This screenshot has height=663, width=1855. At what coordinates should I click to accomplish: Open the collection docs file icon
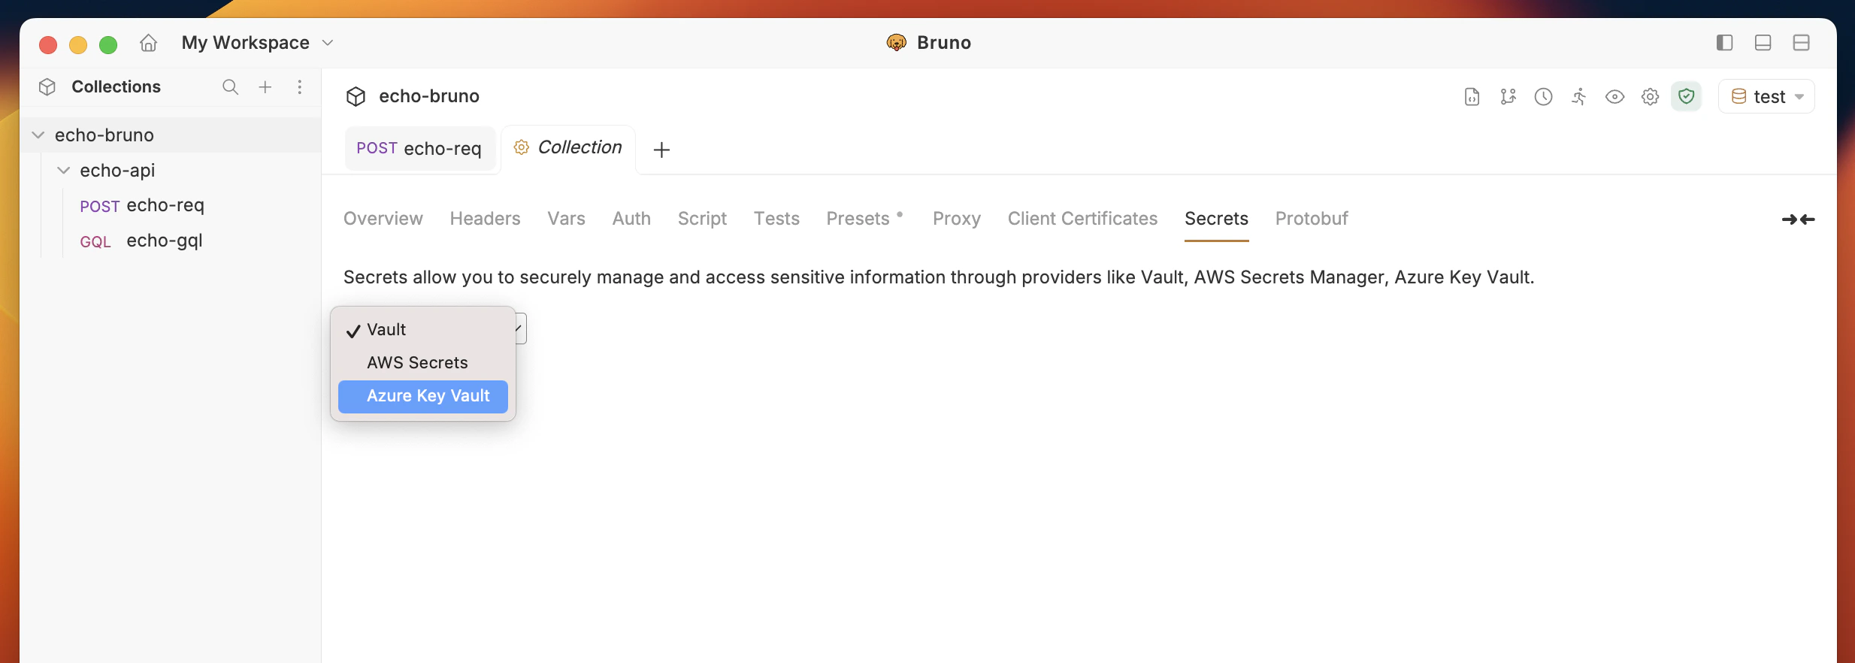click(1472, 96)
